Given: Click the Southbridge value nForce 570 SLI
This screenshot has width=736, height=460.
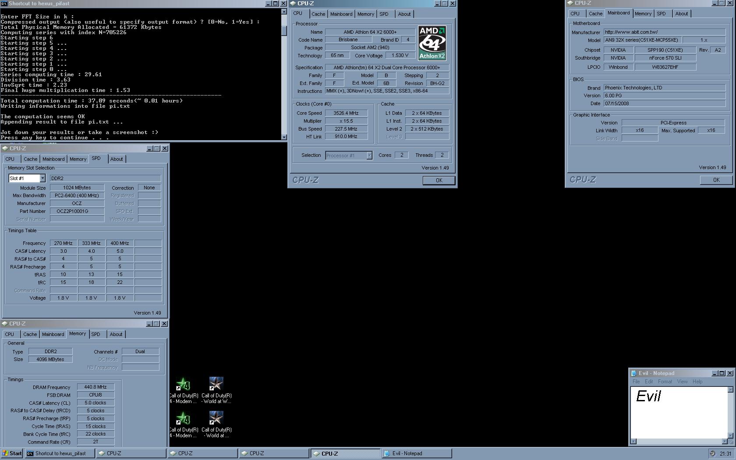Looking at the screenshot, I should coord(665,58).
